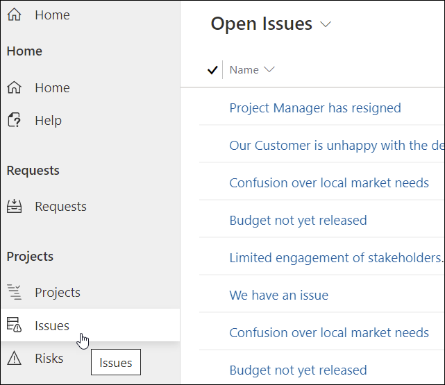Click the Projects list icon
The height and width of the screenshot is (385, 445).
point(14,293)
